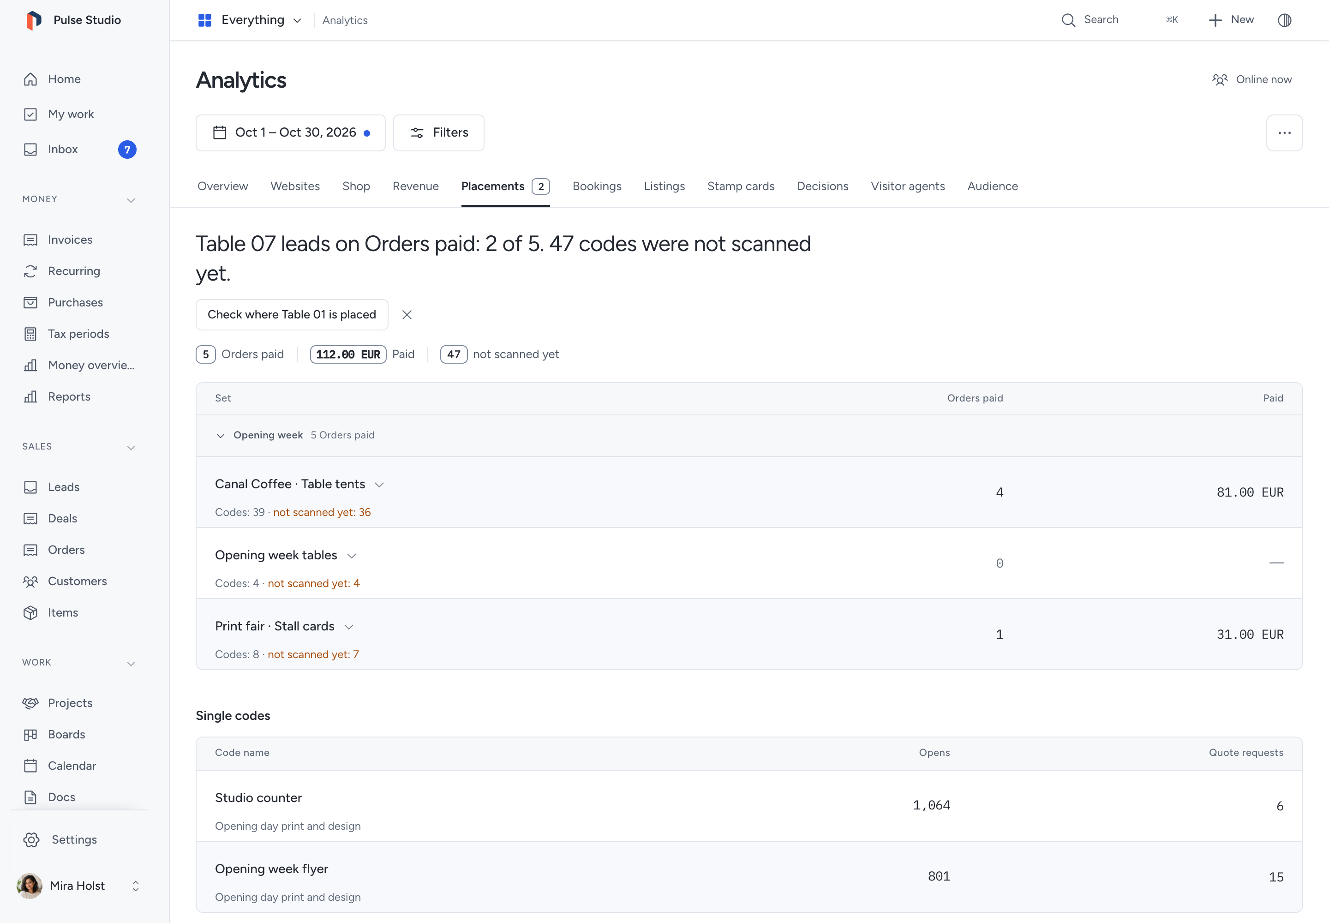Screen dimensions: 1329x923
Task: Switch to the Visitor agents tab
Action: pyautogui.click(x=908, y=186)
